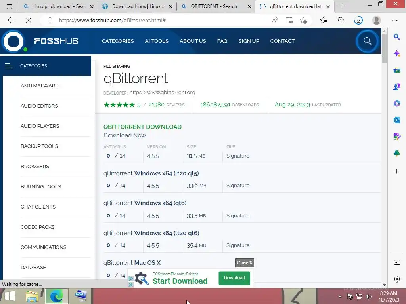Click the page vertical scrollbar thumb
The image size is (406, 304).
384,48
